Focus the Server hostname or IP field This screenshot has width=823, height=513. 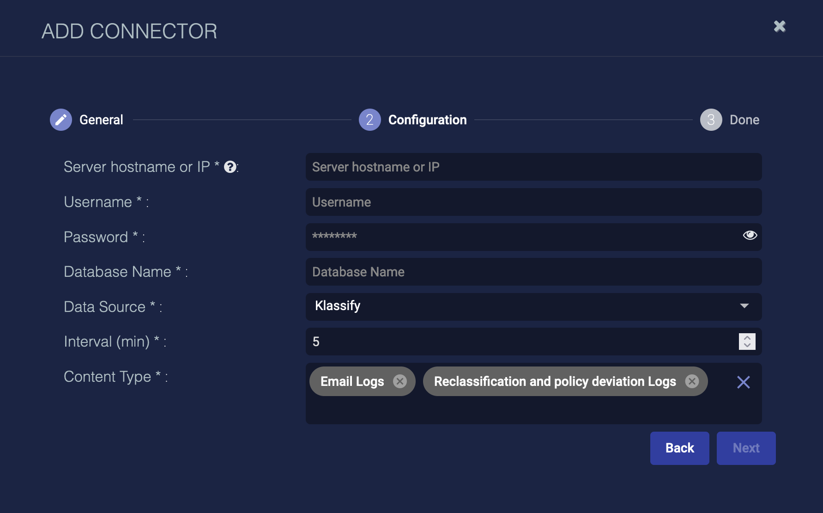point(533,167)
